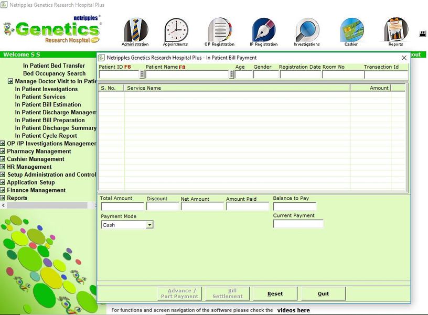Click the Room No input field

(x=343, y=74)
